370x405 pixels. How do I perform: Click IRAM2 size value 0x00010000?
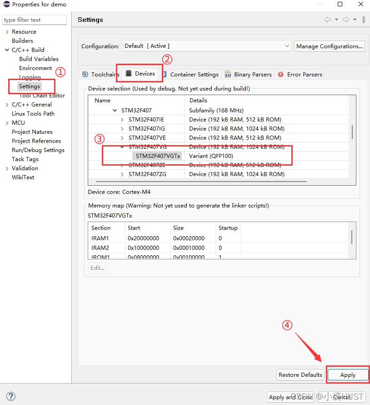point(189,248)
